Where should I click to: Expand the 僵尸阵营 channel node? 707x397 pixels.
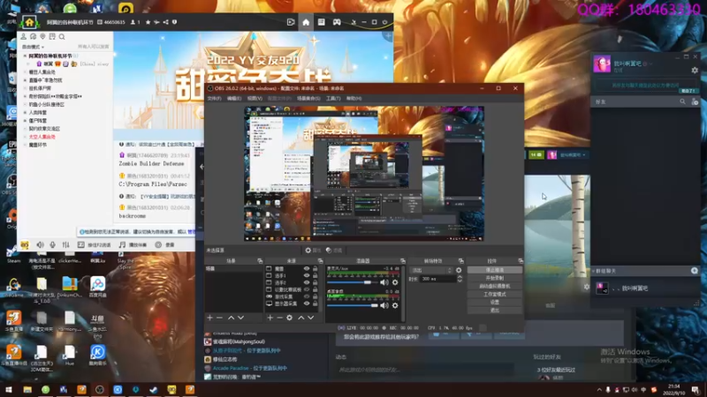pyautogui.click(x=26, y=121)
